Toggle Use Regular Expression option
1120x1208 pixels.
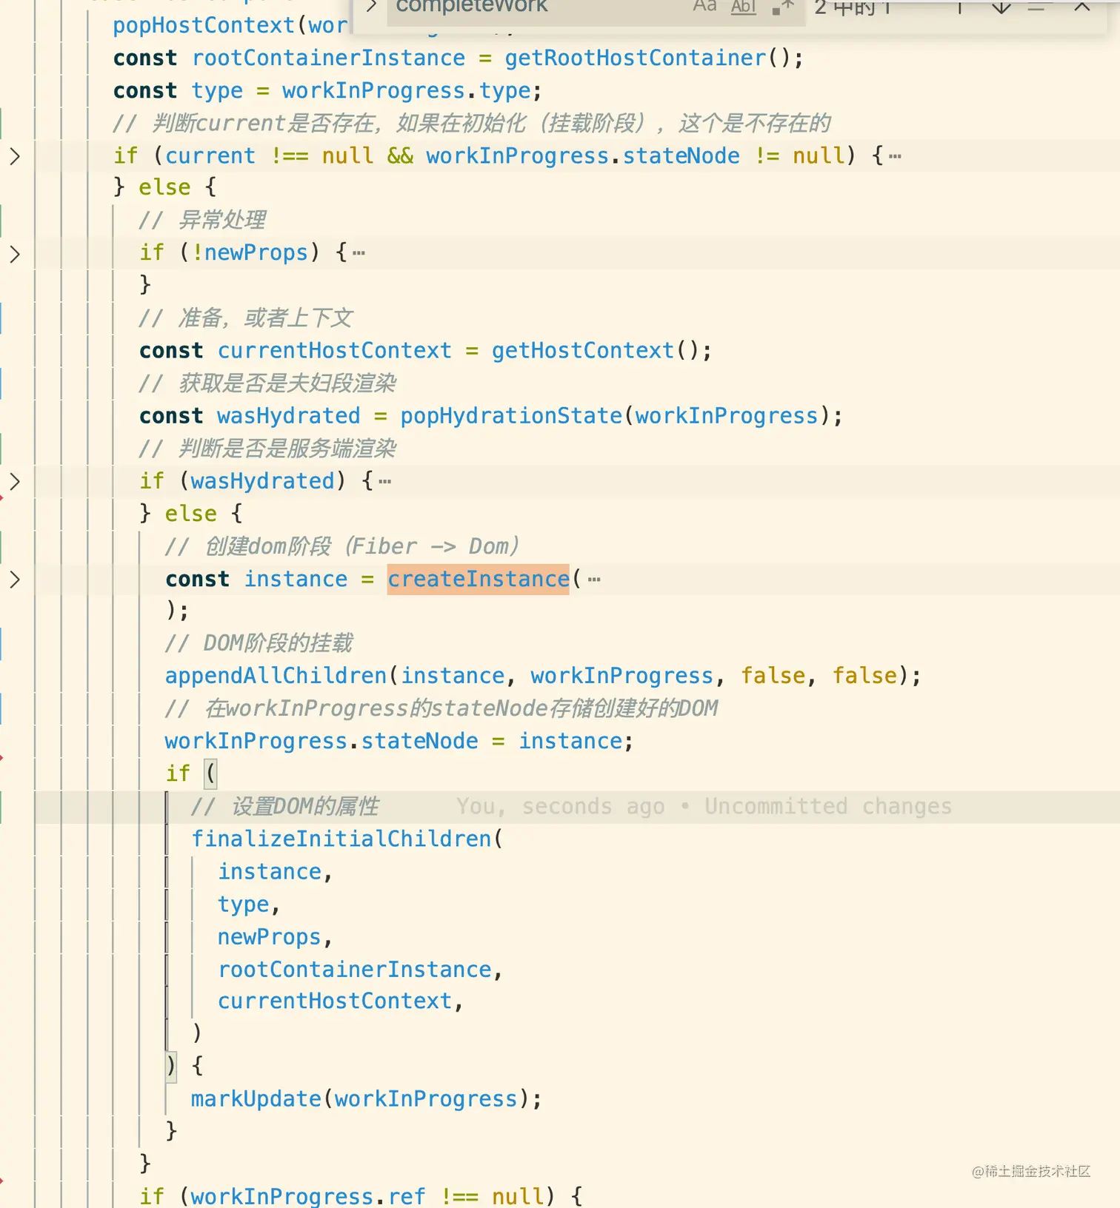click(782, 7)
